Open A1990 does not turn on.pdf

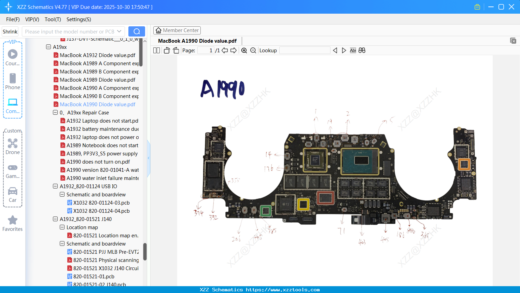coord(95,162)
